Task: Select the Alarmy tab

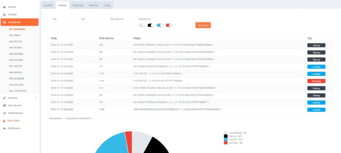Action: [62, 5]
